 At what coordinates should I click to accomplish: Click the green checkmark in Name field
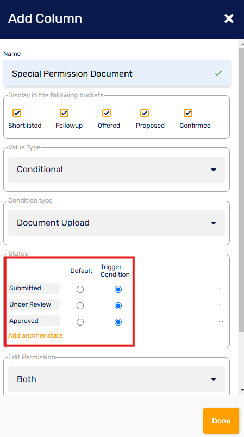click(x=218, y=73)
